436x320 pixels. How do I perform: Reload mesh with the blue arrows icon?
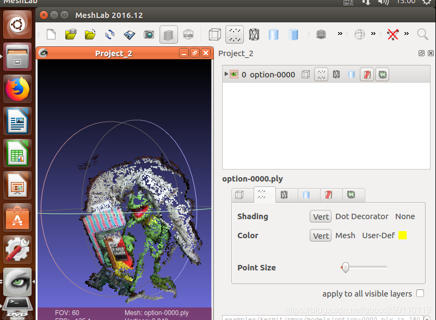pos(110,34)
